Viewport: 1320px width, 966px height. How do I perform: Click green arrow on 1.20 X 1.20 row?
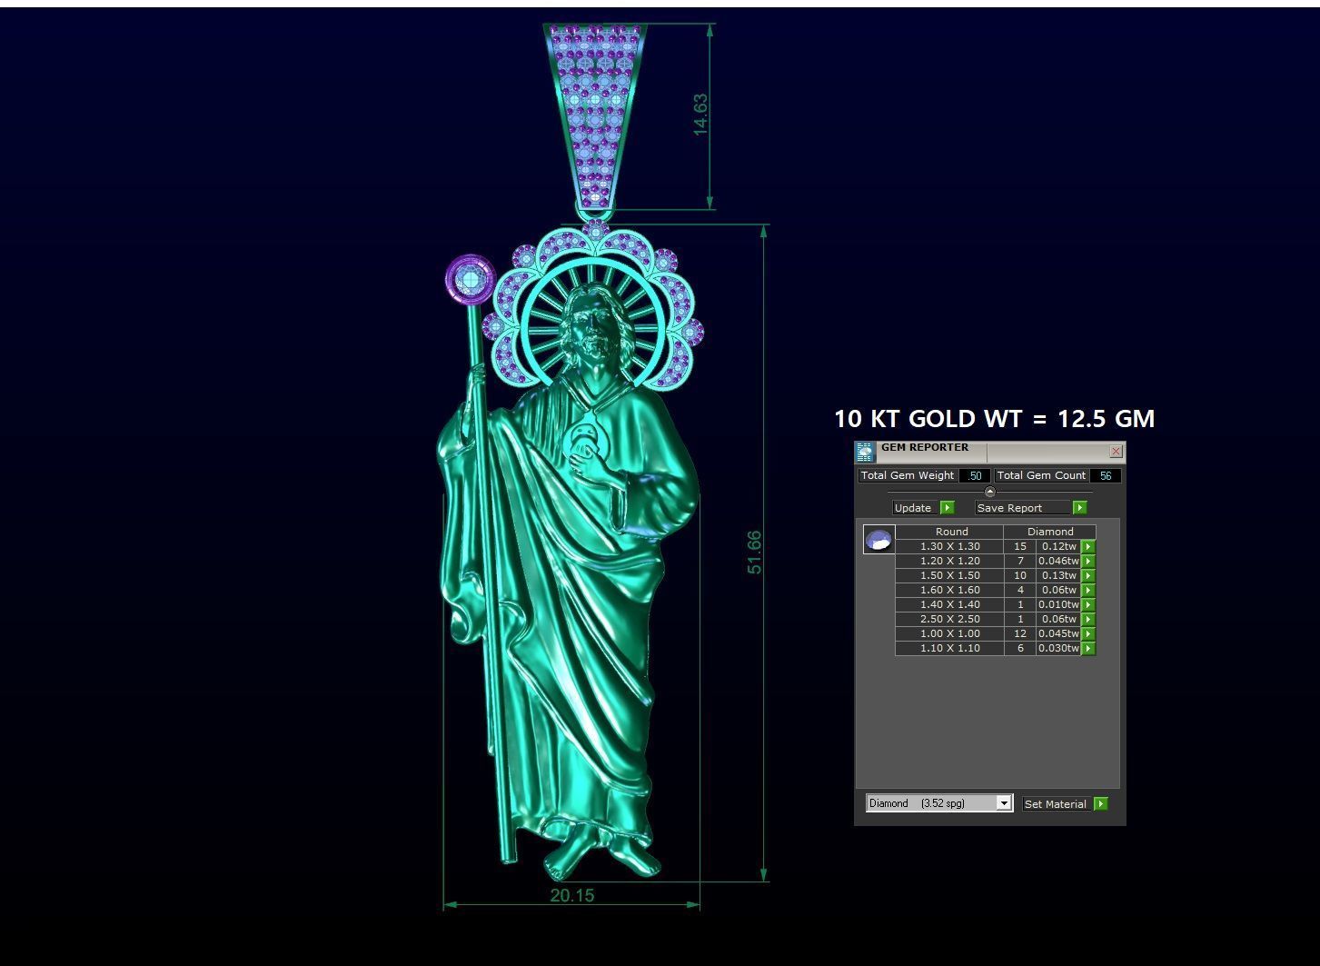tap(1088, 562)
